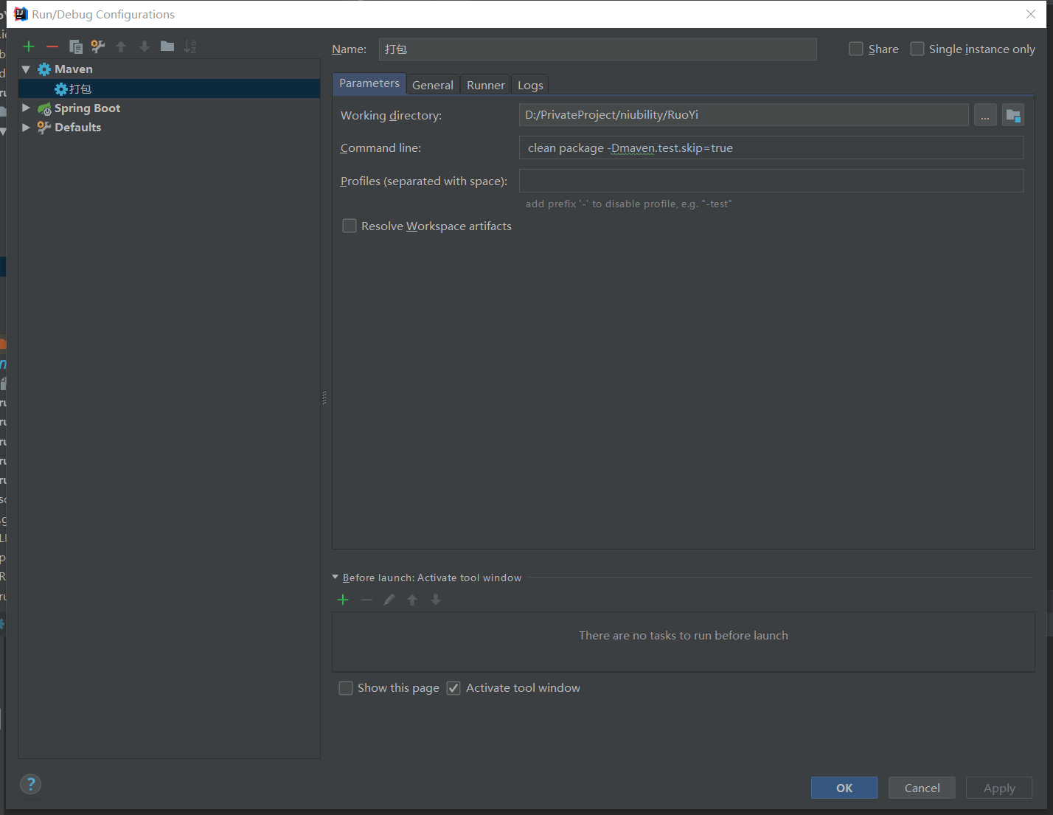This screenshot has width=1053, height=815.
Task: Copy configuration icon in left toolbar
Action: tap(75, 46)
